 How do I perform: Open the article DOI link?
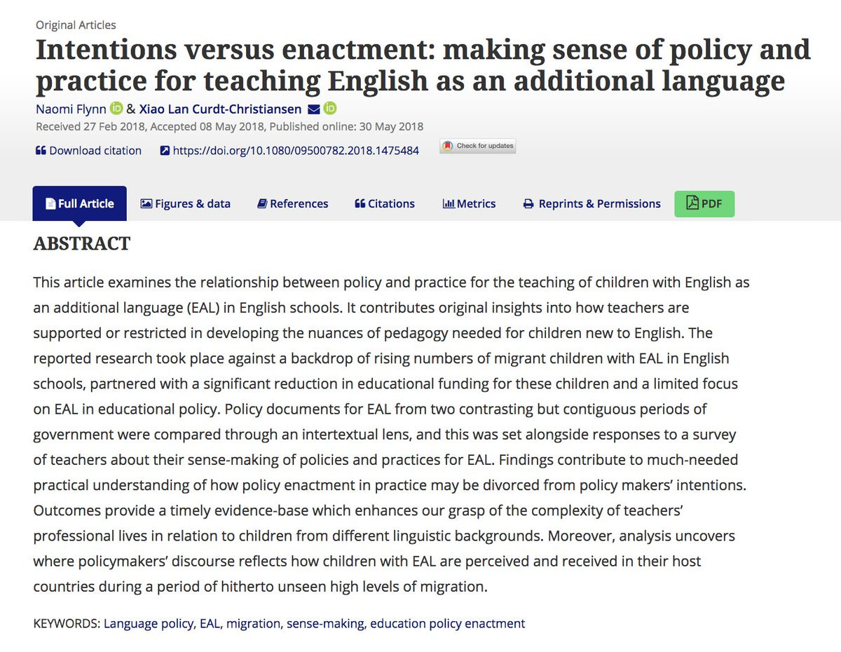point(296,151)
